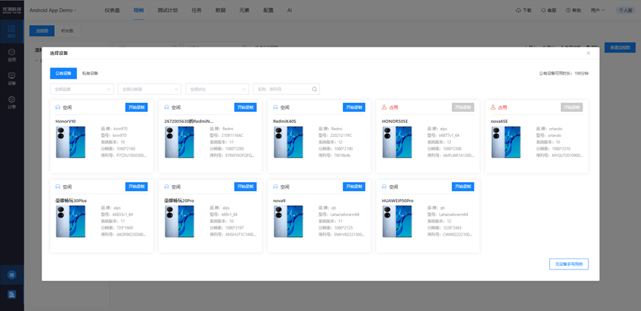This screenshot has height=311, width=641.
Task: Click the idle status icon on 荣耀畅玩20Pro card
Action: coord(167,187)
